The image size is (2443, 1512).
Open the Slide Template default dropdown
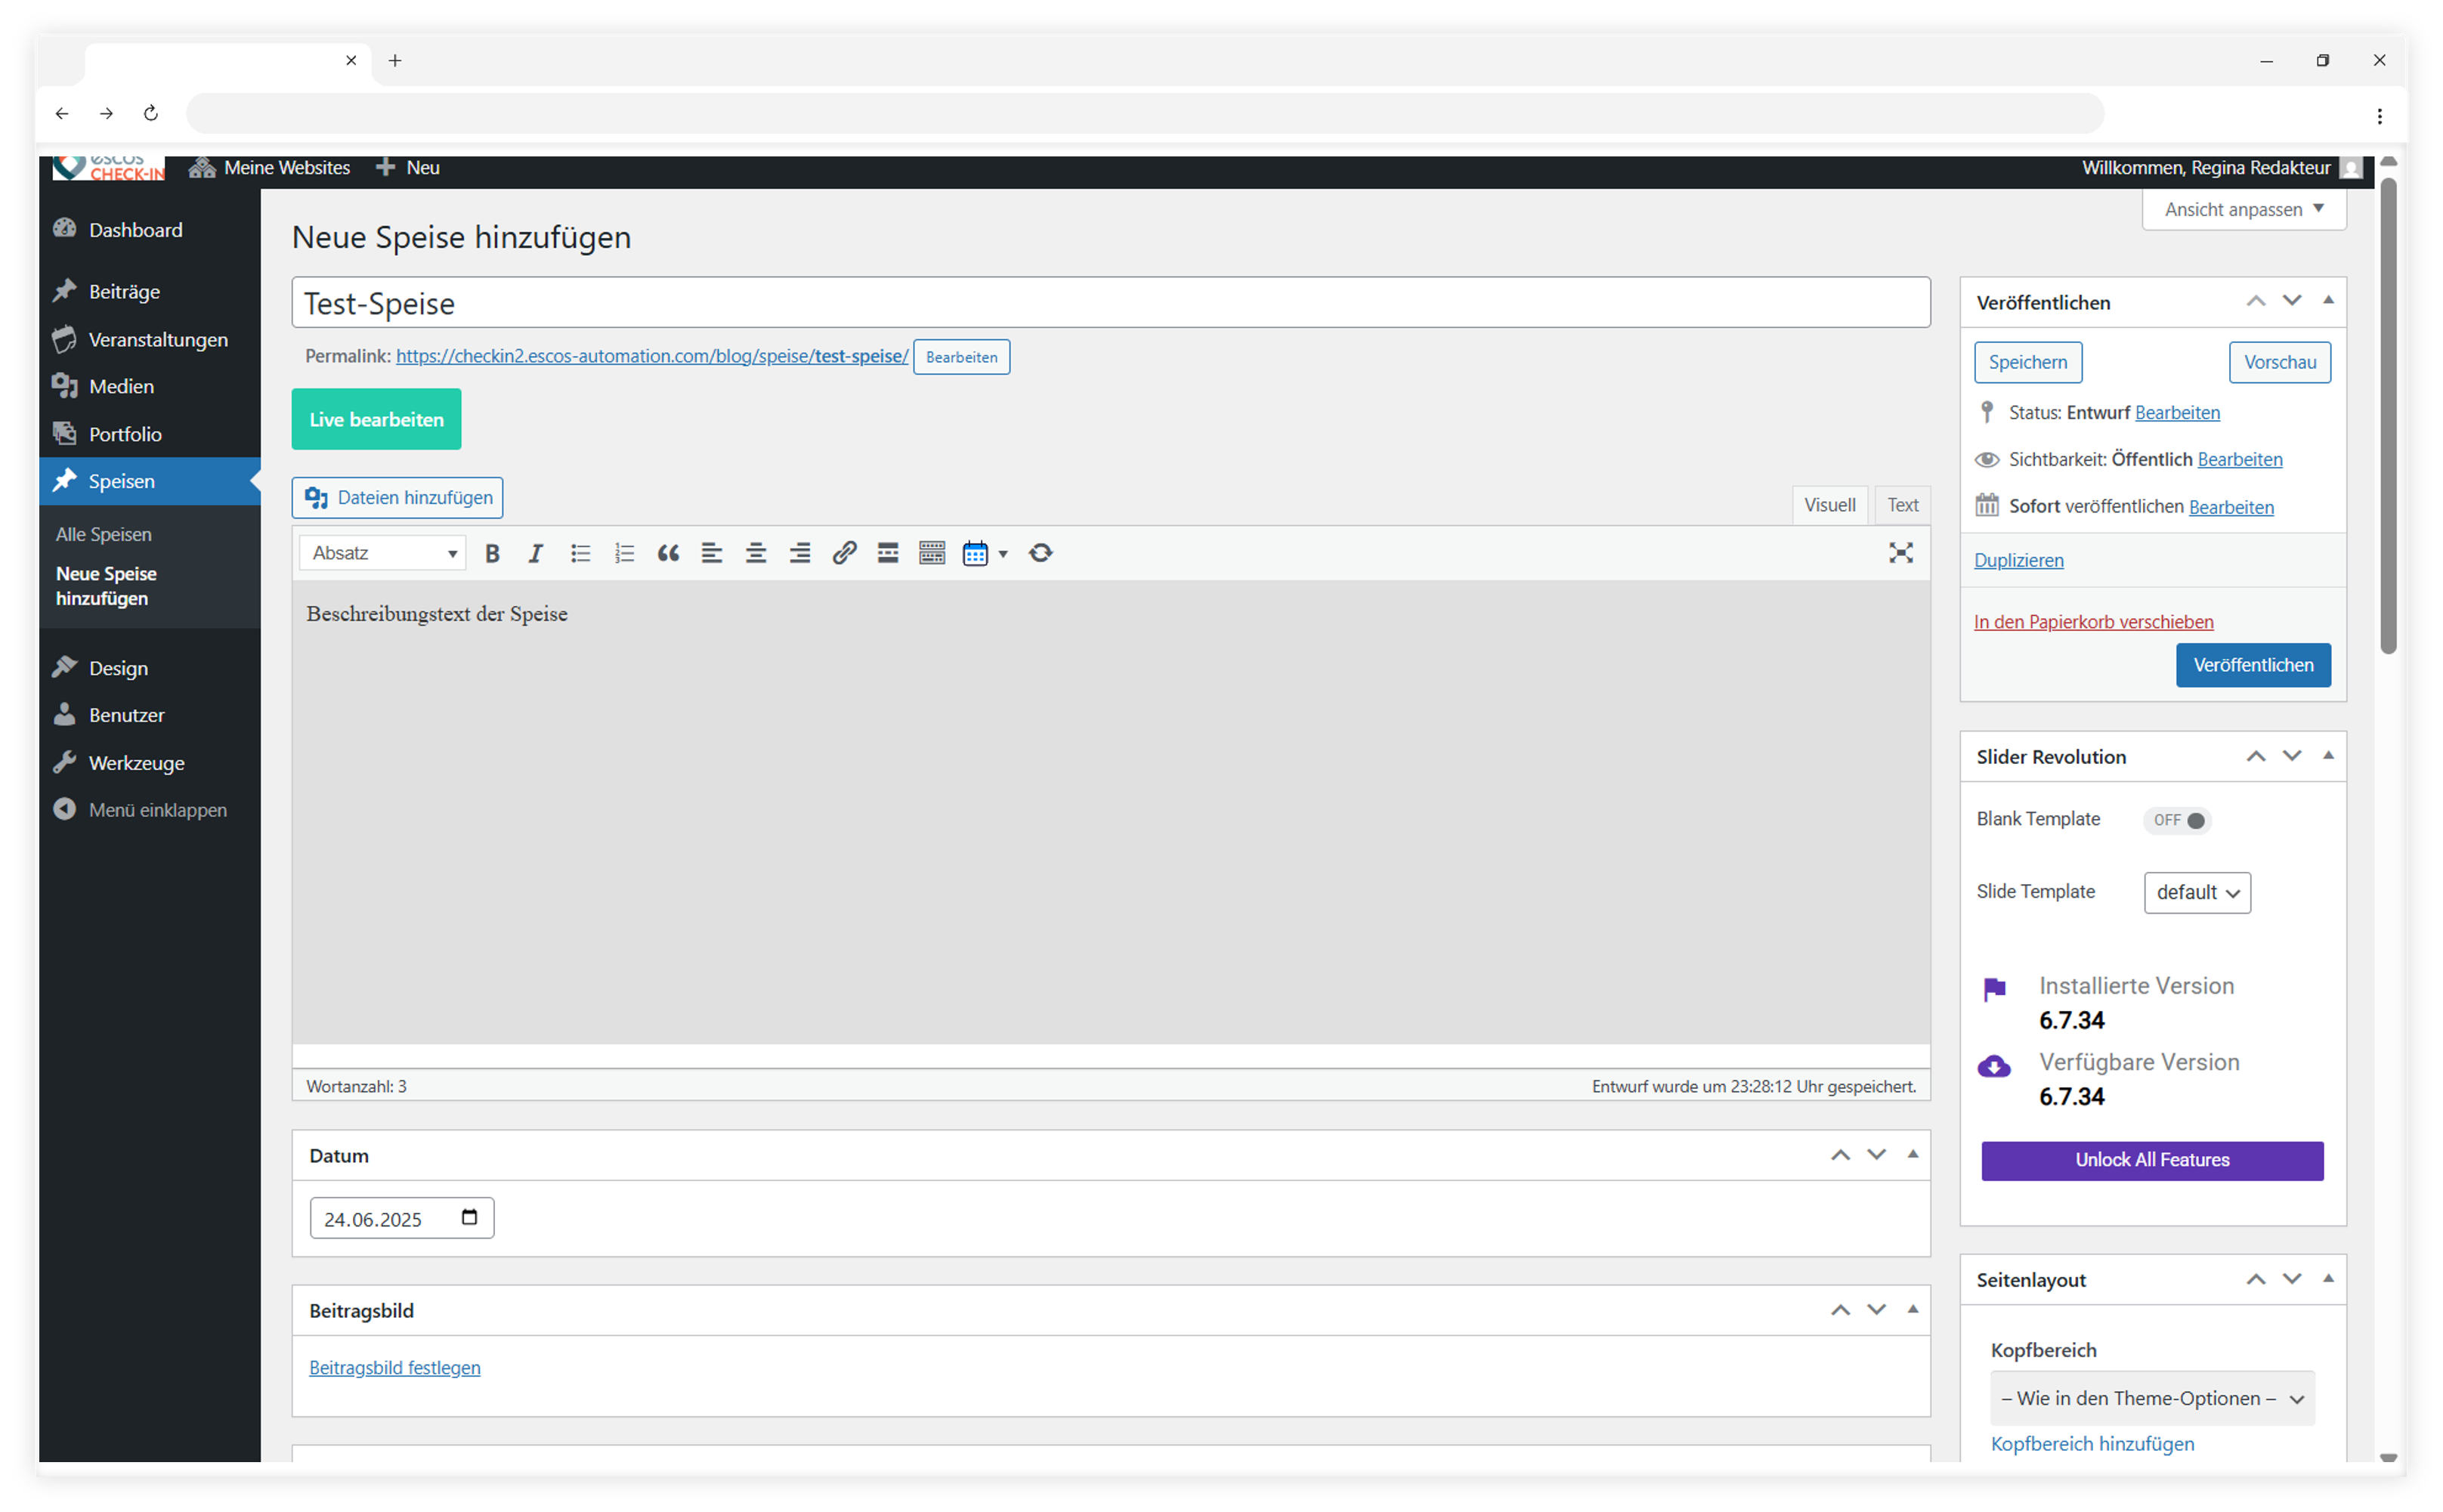(2197, 892)
